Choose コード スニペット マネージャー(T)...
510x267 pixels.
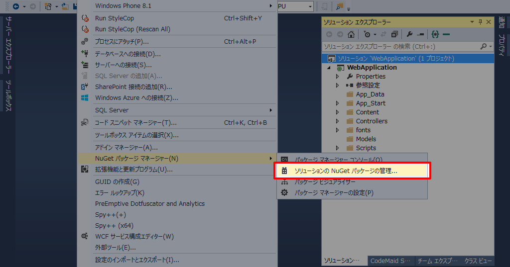point(177,122)
